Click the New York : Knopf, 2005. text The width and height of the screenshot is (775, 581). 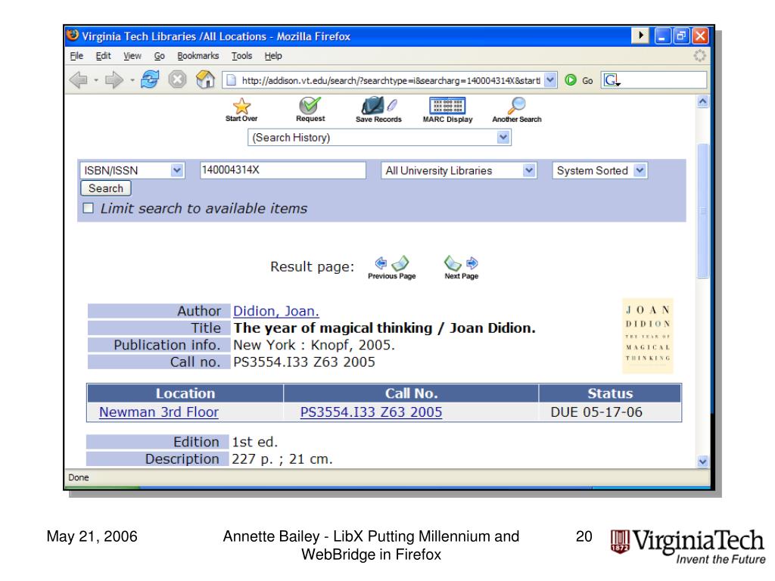314,345
